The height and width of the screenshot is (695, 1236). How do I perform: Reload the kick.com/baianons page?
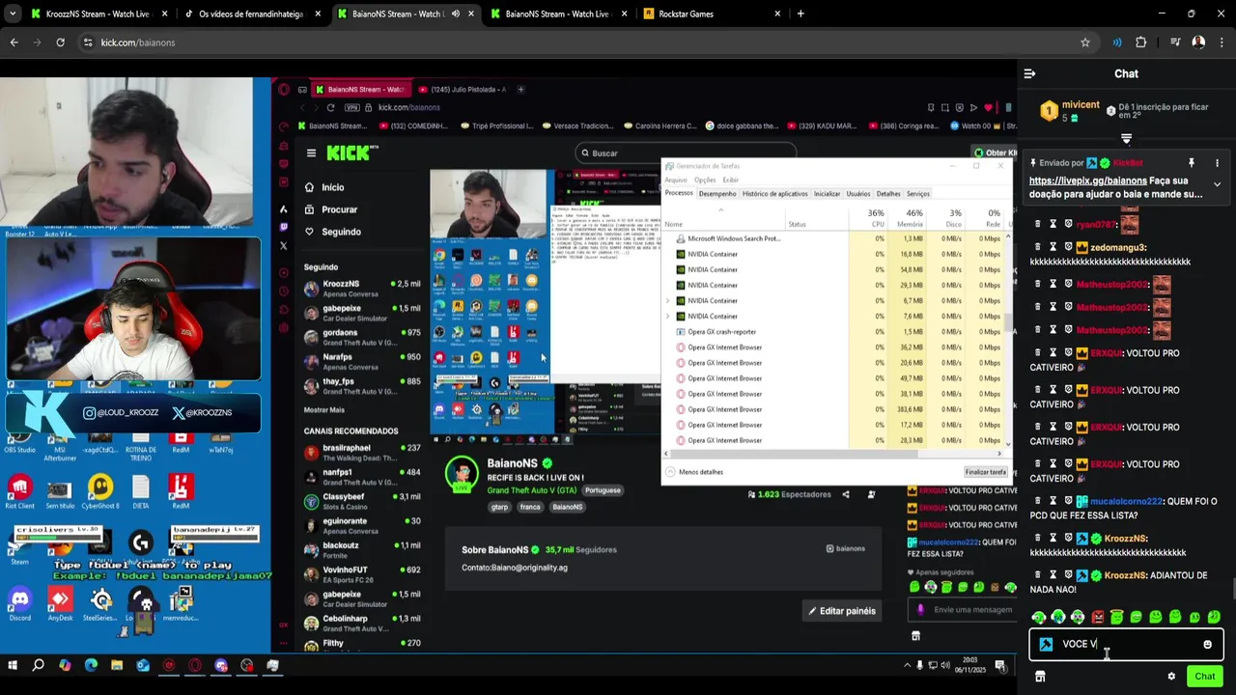[x=60, y=42]
